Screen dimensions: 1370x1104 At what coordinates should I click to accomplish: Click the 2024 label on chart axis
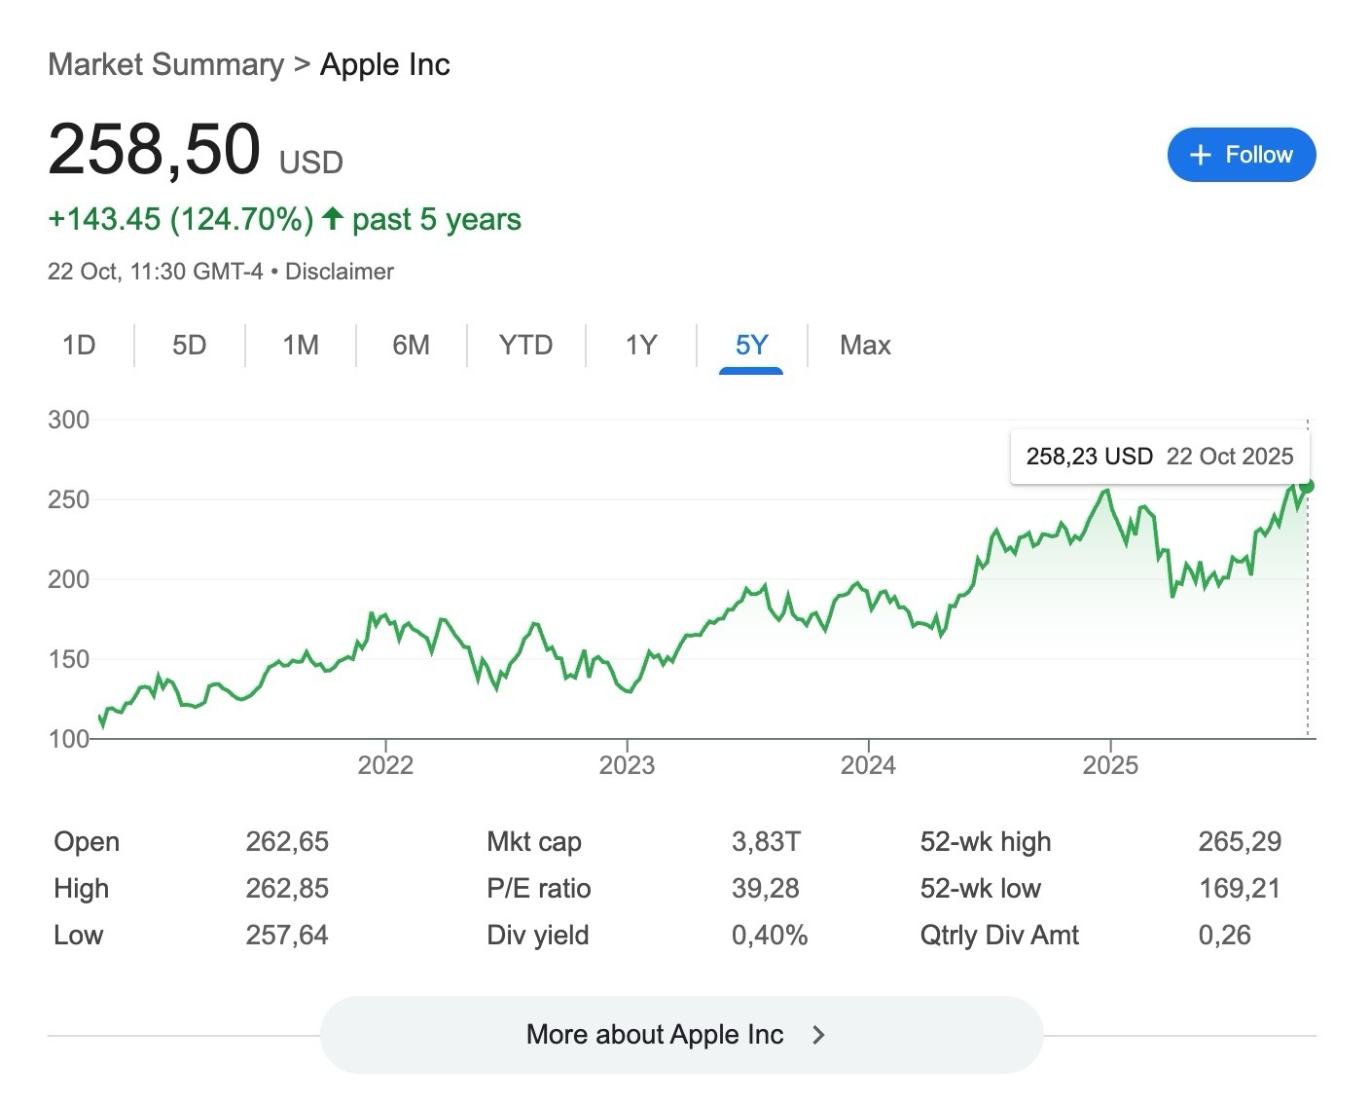(x=868, y=765)
